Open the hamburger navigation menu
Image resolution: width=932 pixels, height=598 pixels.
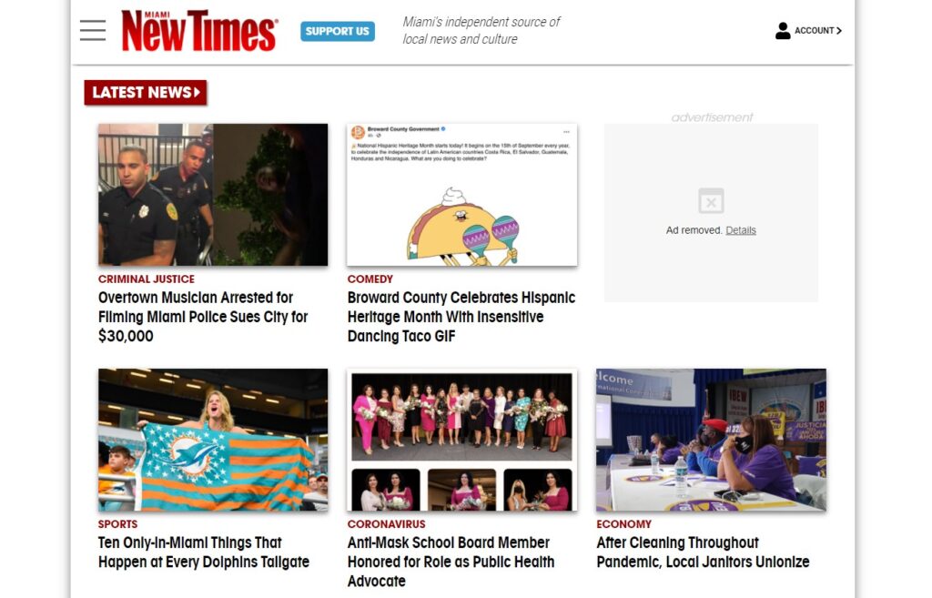[x=93, y=30]
